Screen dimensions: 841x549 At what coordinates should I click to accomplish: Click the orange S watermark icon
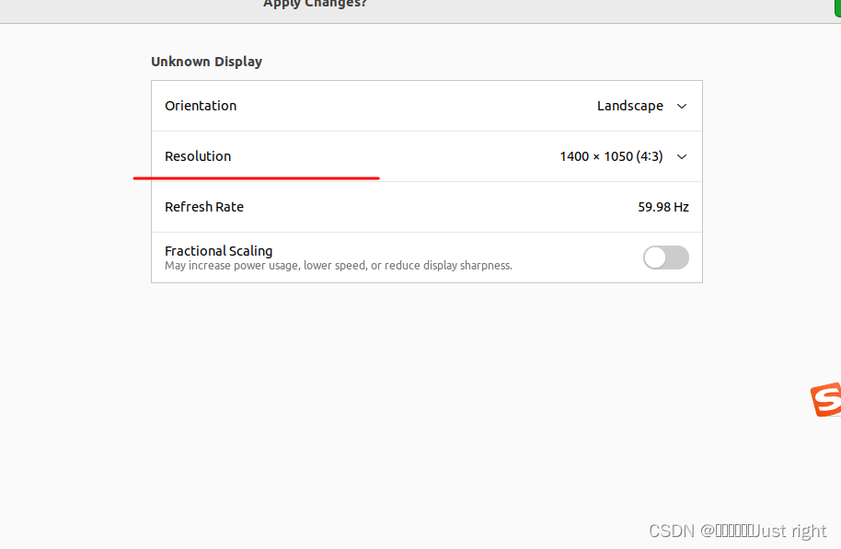825,400
